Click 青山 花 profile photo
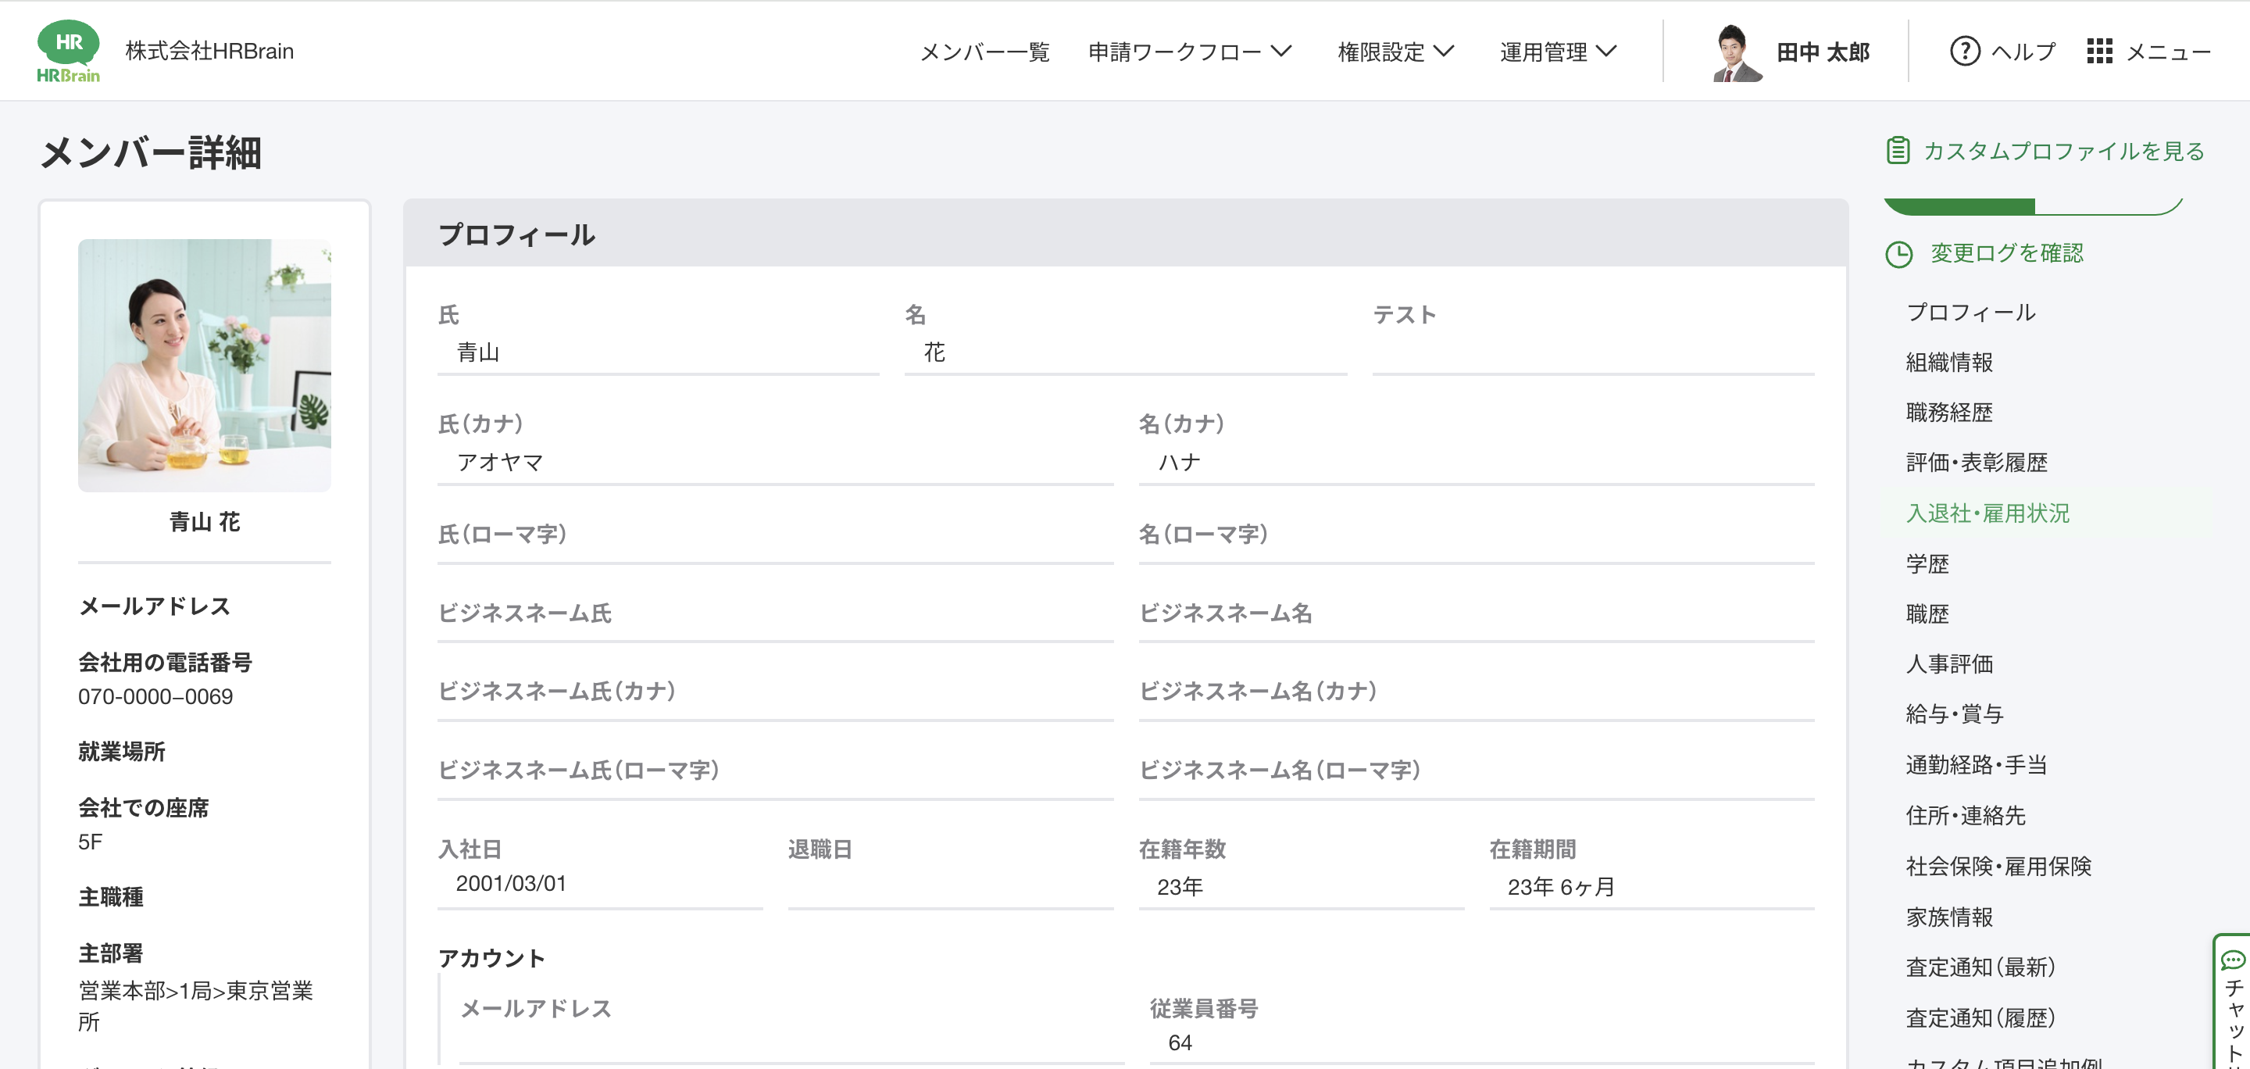Screen dimensions: 2250x1069 pos(205,365)
